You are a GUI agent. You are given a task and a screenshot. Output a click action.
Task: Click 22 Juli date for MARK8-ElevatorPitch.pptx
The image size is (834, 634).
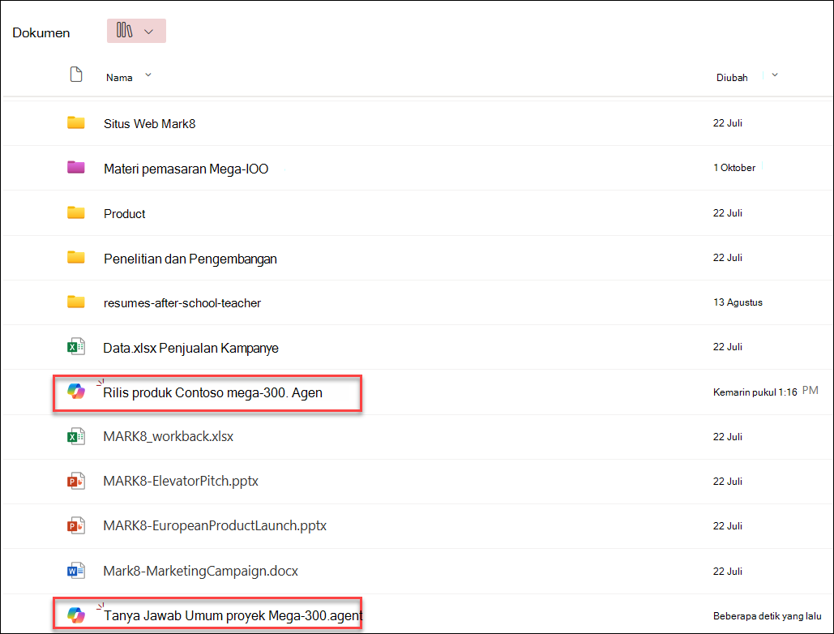pos(728,482)
